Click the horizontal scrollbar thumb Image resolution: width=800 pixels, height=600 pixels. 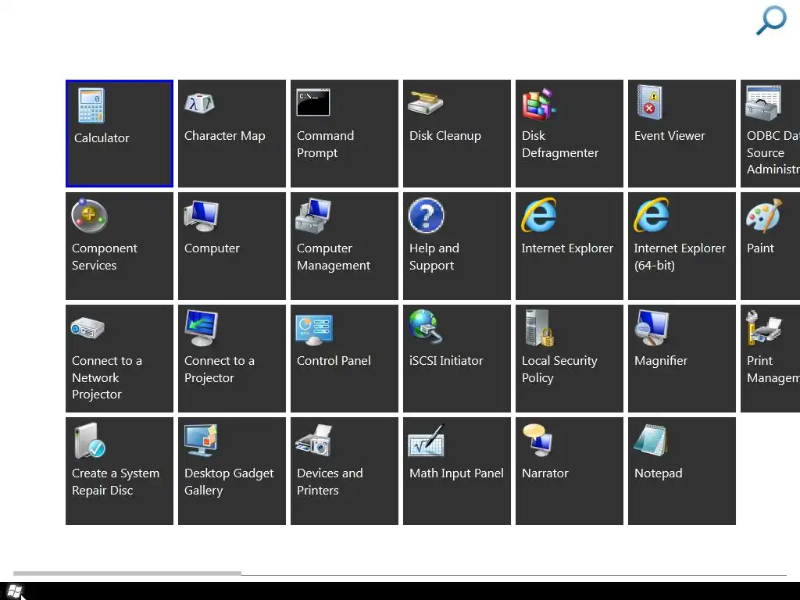(127, 573)
